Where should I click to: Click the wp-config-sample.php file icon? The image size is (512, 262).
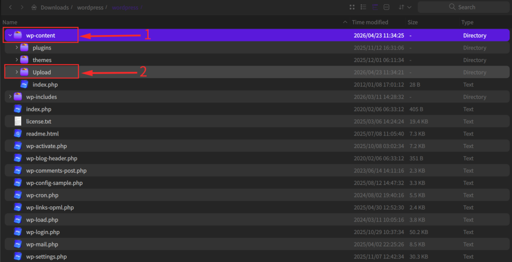pos(18,183)
